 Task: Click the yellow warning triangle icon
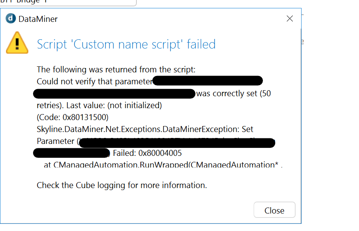tap(17, 43)
